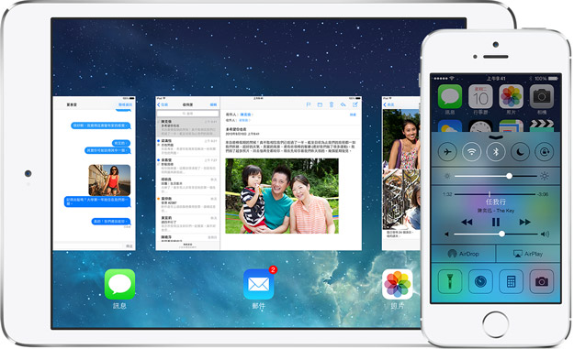Screen dimensions: 574x349
Task: Toggle Bluetooth in Control Center
Action: tap(496, 151)
